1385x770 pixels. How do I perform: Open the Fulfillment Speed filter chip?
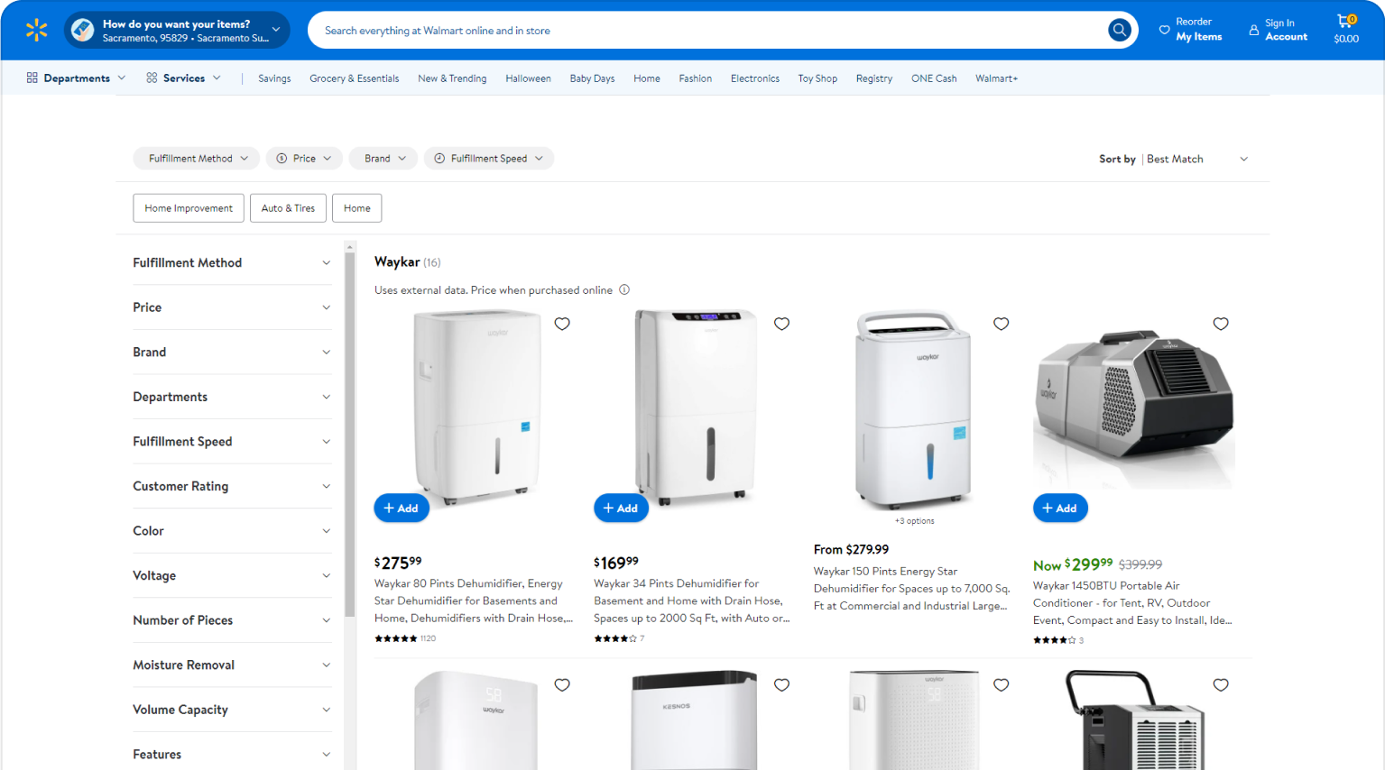(488, 159)
